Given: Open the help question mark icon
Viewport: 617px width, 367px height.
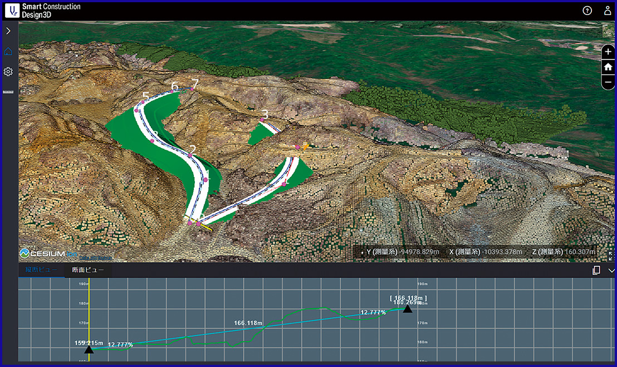Looking at the screenshot, I should click(587, 11).
